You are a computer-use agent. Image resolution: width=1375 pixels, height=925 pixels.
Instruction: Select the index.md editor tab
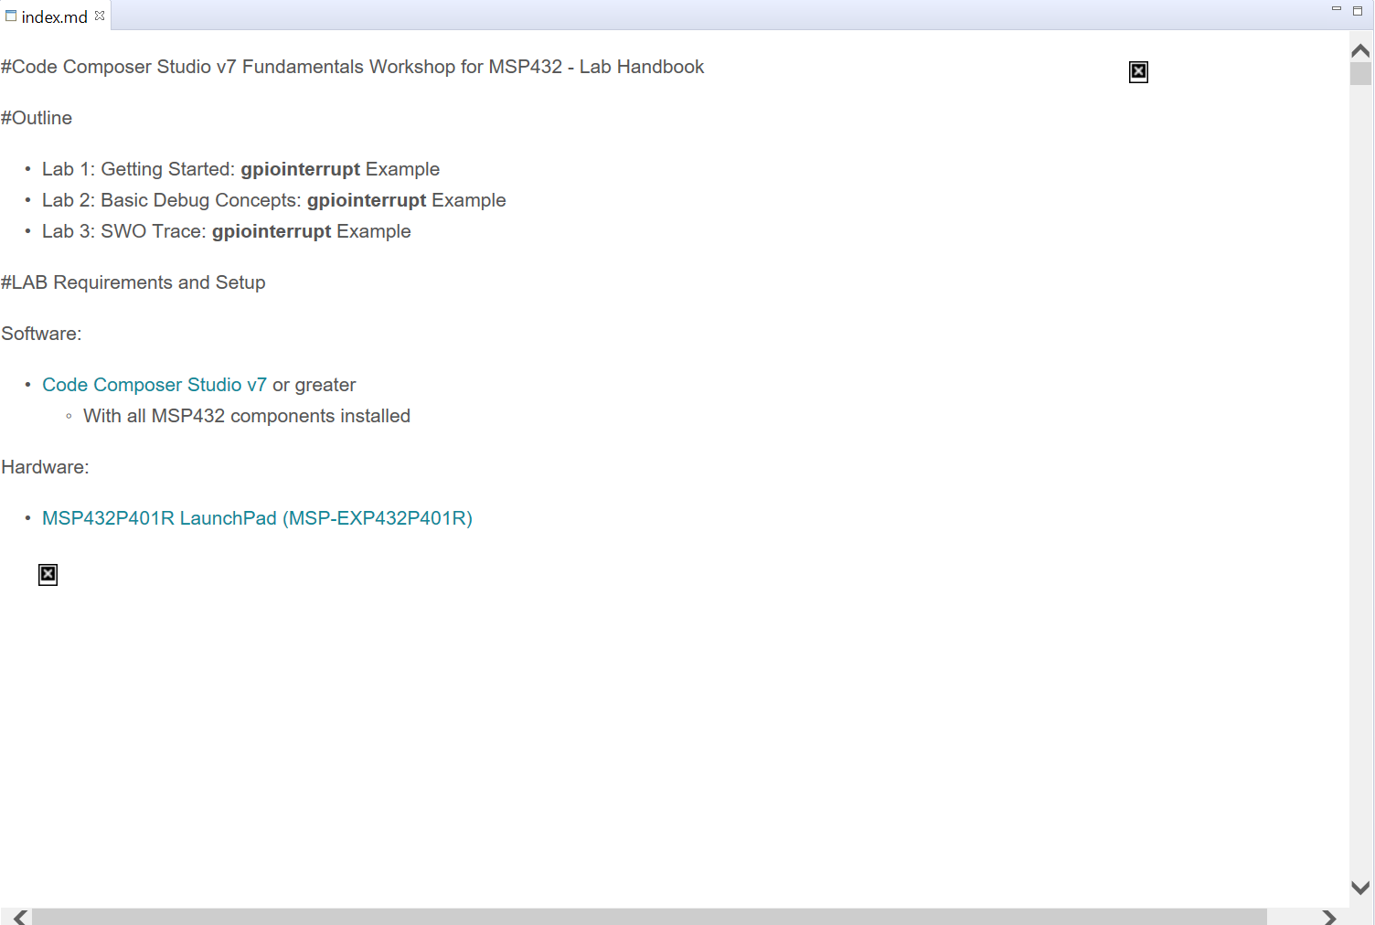(x=54, y=16)
